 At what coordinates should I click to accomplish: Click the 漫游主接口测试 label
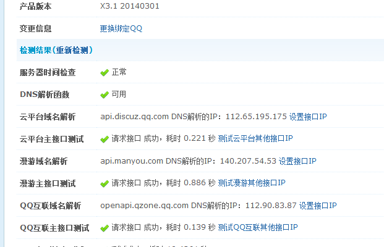48,183
